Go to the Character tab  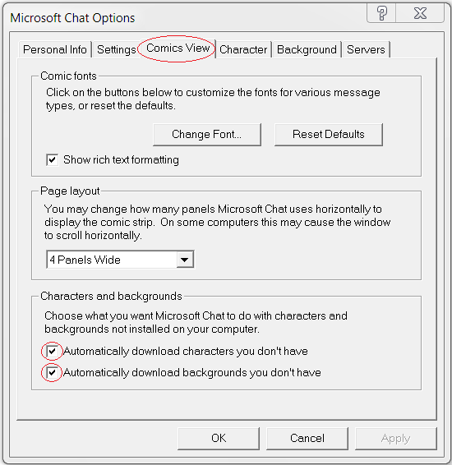pyautogui.click(x=243, y=49)
